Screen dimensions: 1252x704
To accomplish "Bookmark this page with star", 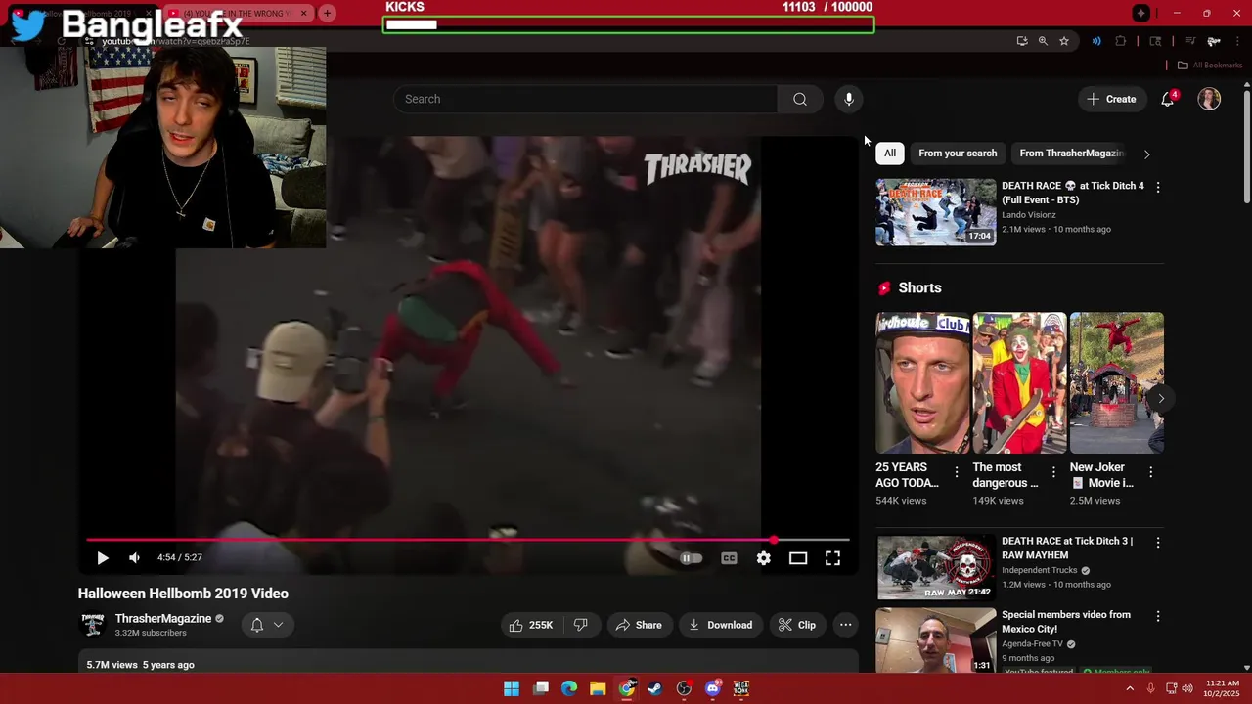I will 1064,41.
